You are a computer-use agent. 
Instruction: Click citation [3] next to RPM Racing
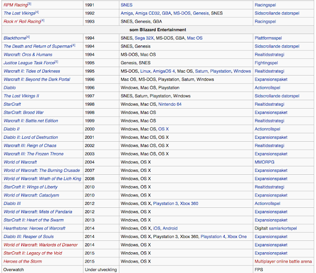click(30, 3)
